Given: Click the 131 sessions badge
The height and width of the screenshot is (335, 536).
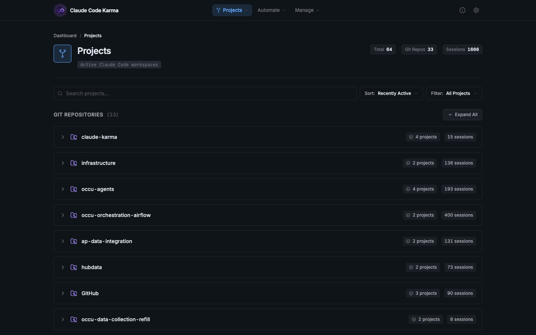Looking at the screenshot, I should (x=459, y=241).
